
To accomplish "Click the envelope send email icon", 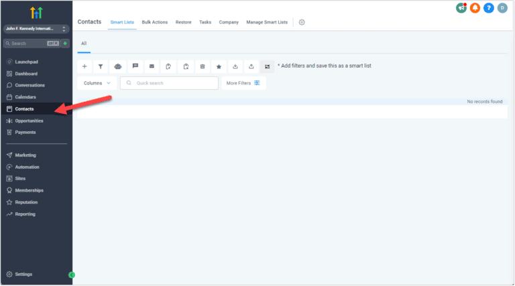I will 152,66.
